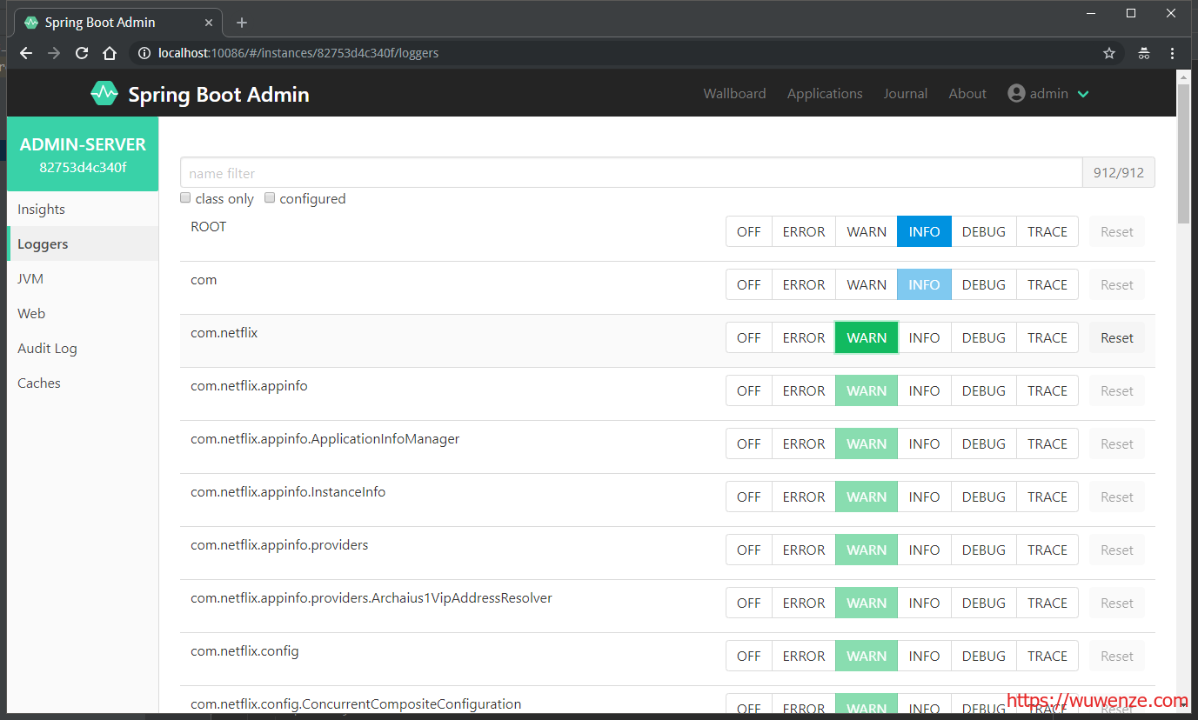Click the browser address bar URL
Image resolution: width=1198 pixels, height=720 pixels.
[x=298, y=53]
